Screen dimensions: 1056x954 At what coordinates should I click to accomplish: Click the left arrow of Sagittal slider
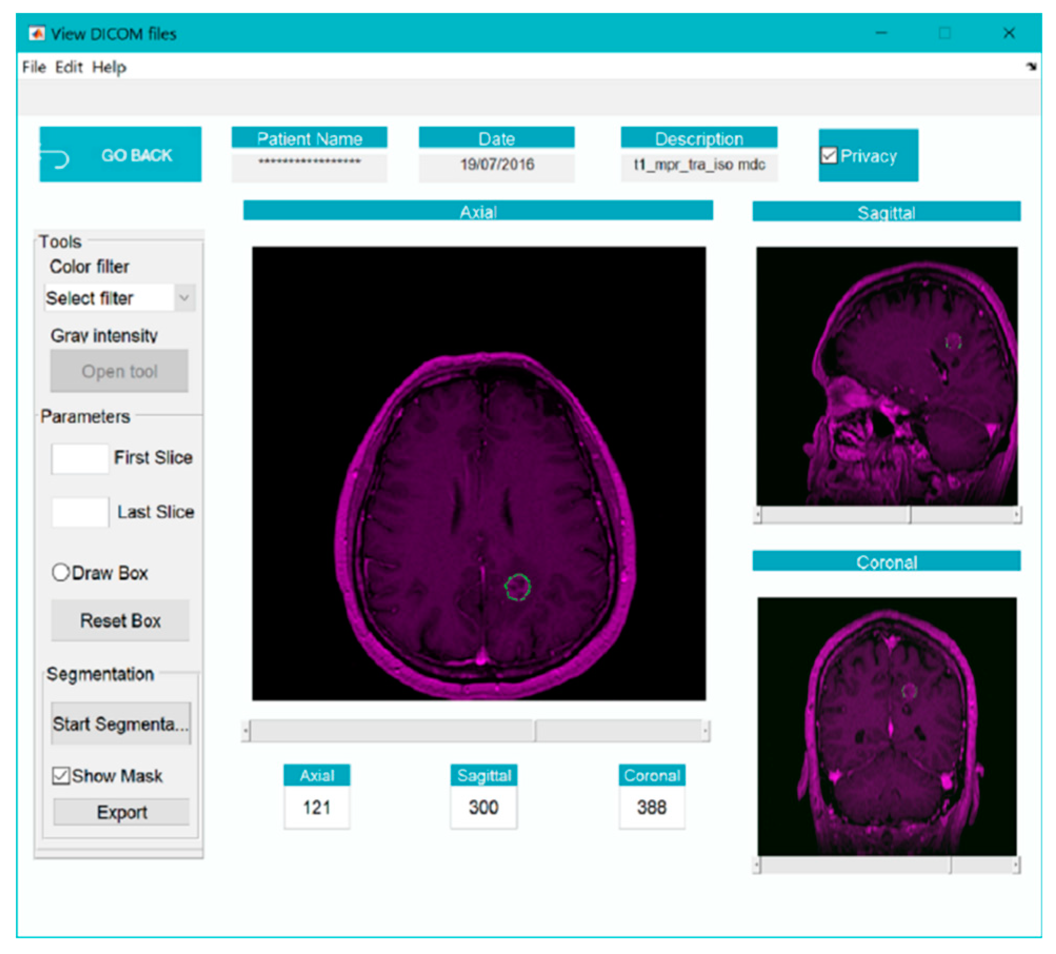(x=758, y=514)
